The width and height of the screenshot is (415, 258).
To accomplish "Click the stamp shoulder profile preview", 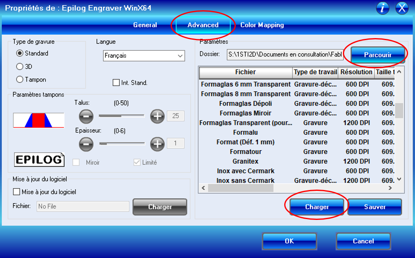I will [x=39, y=120].
